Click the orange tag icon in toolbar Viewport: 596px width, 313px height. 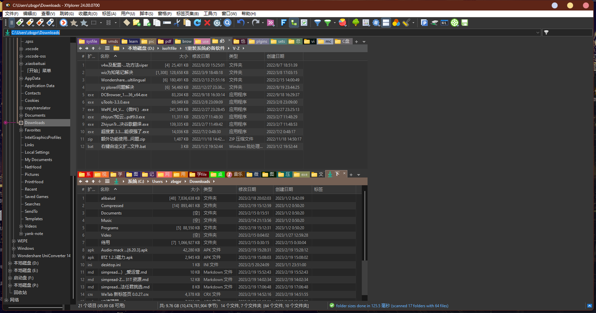[30, 22]
